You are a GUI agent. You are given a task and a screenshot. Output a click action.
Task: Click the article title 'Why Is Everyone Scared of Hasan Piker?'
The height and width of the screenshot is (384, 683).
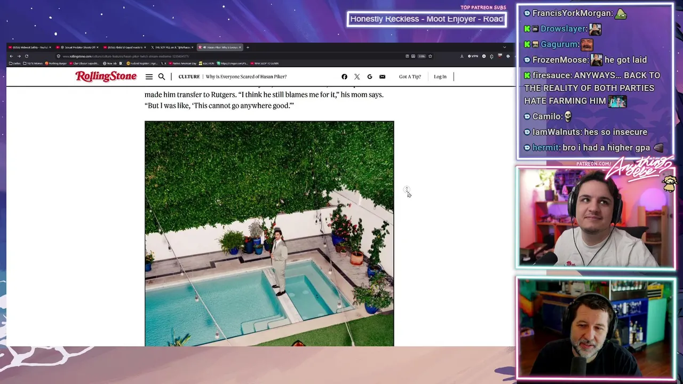coord(246,77)
